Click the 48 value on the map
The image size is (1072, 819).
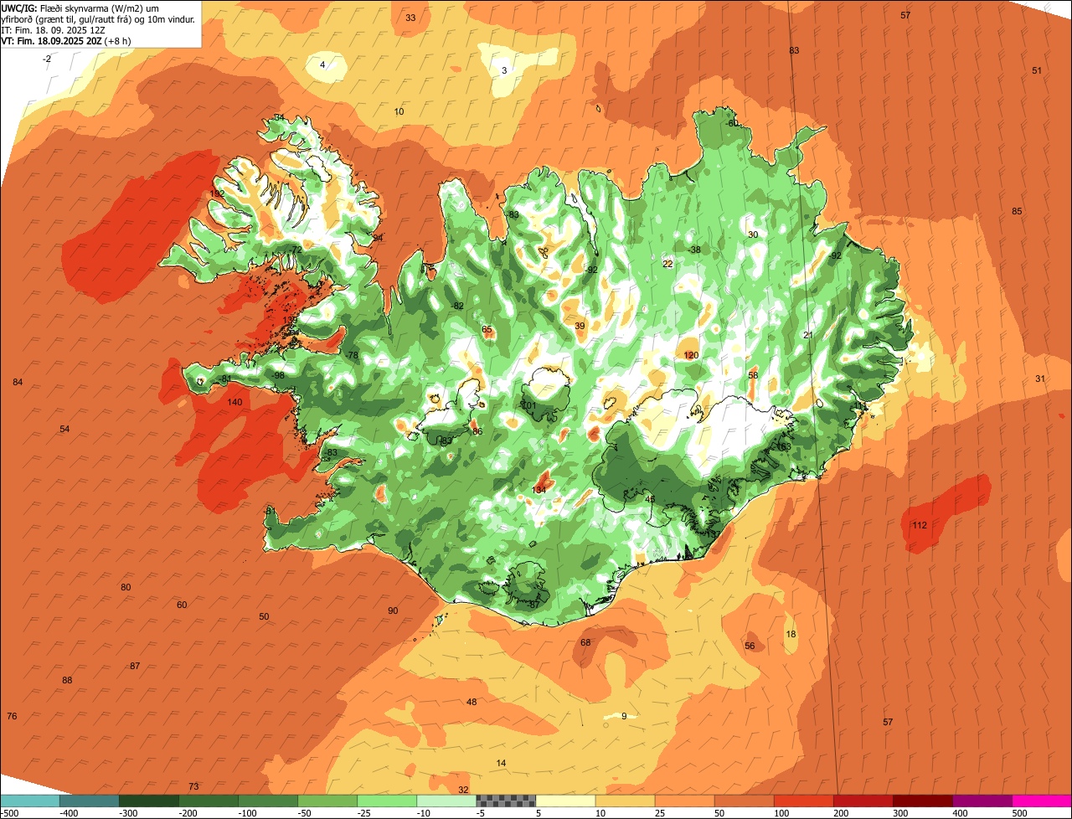[x=472, y=702]
